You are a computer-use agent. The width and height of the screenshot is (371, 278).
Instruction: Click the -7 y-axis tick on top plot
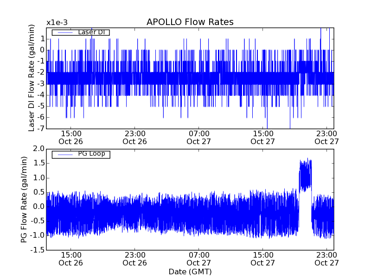pyautogui.click(x=40, y=128)
